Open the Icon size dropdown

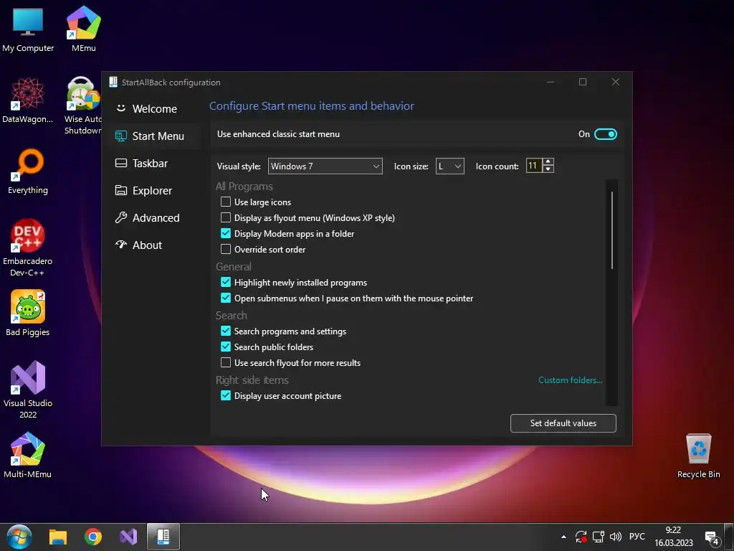pos(450,166)
